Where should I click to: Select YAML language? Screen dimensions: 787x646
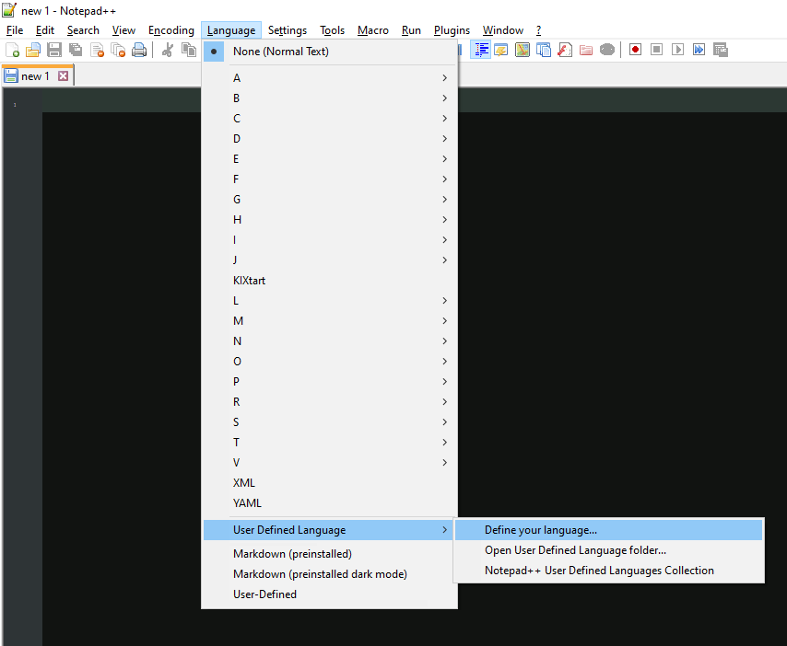pos(329,502)
